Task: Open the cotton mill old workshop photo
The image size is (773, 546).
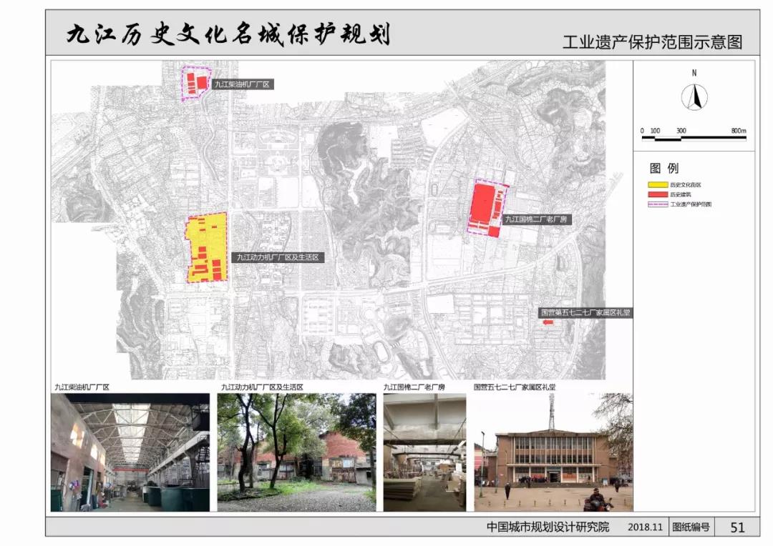Action: [x=424, y=452]
